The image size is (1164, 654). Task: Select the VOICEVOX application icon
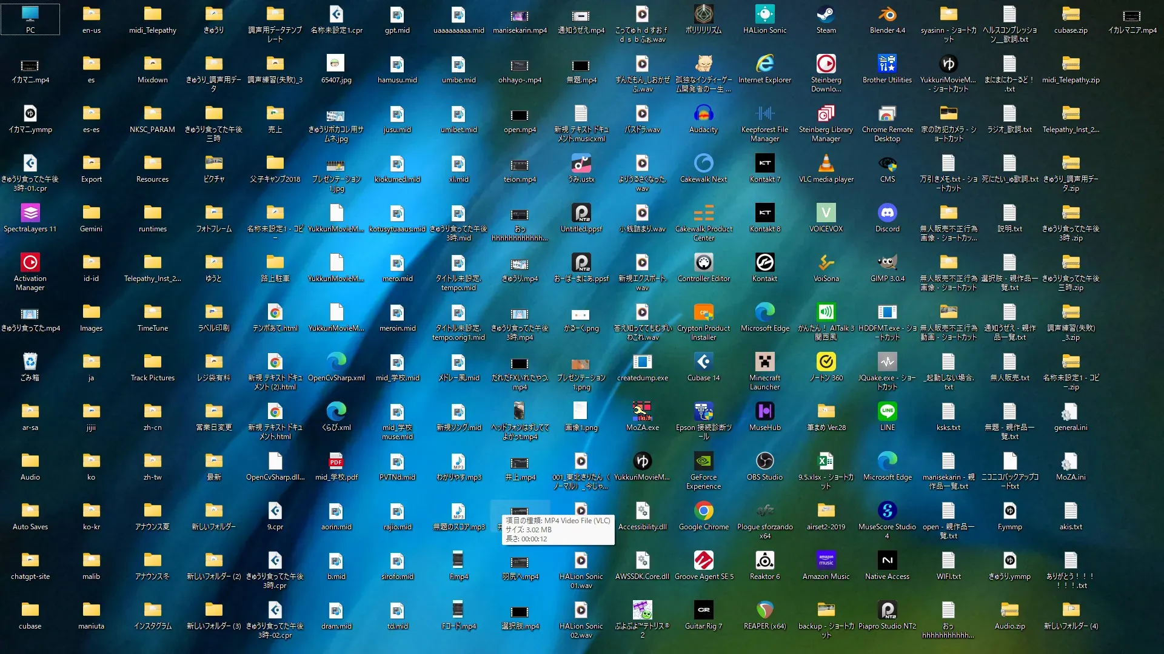coord(826,213)
